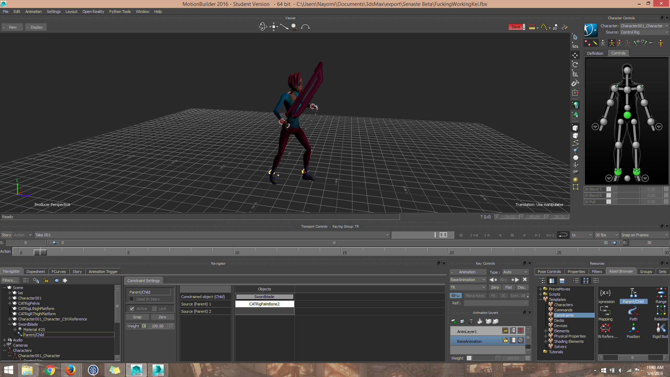670x377 pixels.
Task: Toggle the Lock constraint checkbox
Action: click(154, 309)
